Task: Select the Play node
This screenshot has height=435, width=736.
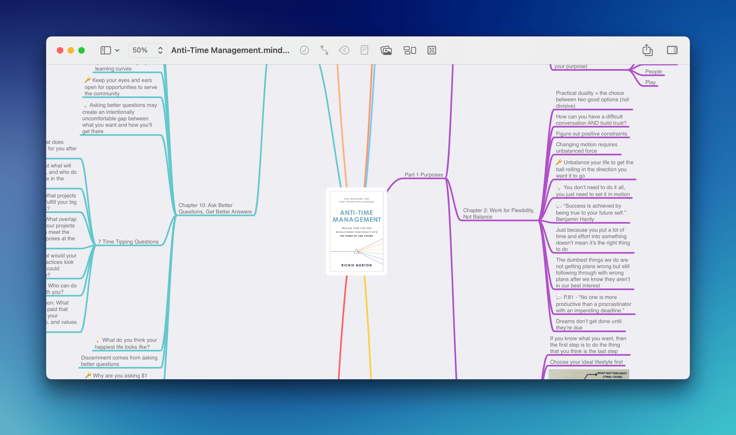Action: pyautogui.click(x=650, y=82)
